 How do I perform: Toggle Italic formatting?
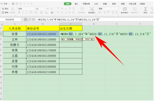tap(23, 12)
